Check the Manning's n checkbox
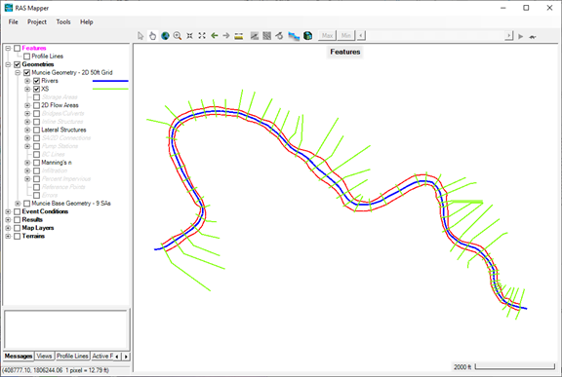Viewport: 562px width, 377px height. tap(36, 163)
